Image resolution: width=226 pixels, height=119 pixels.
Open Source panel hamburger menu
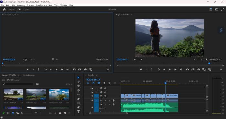(18, 15)
